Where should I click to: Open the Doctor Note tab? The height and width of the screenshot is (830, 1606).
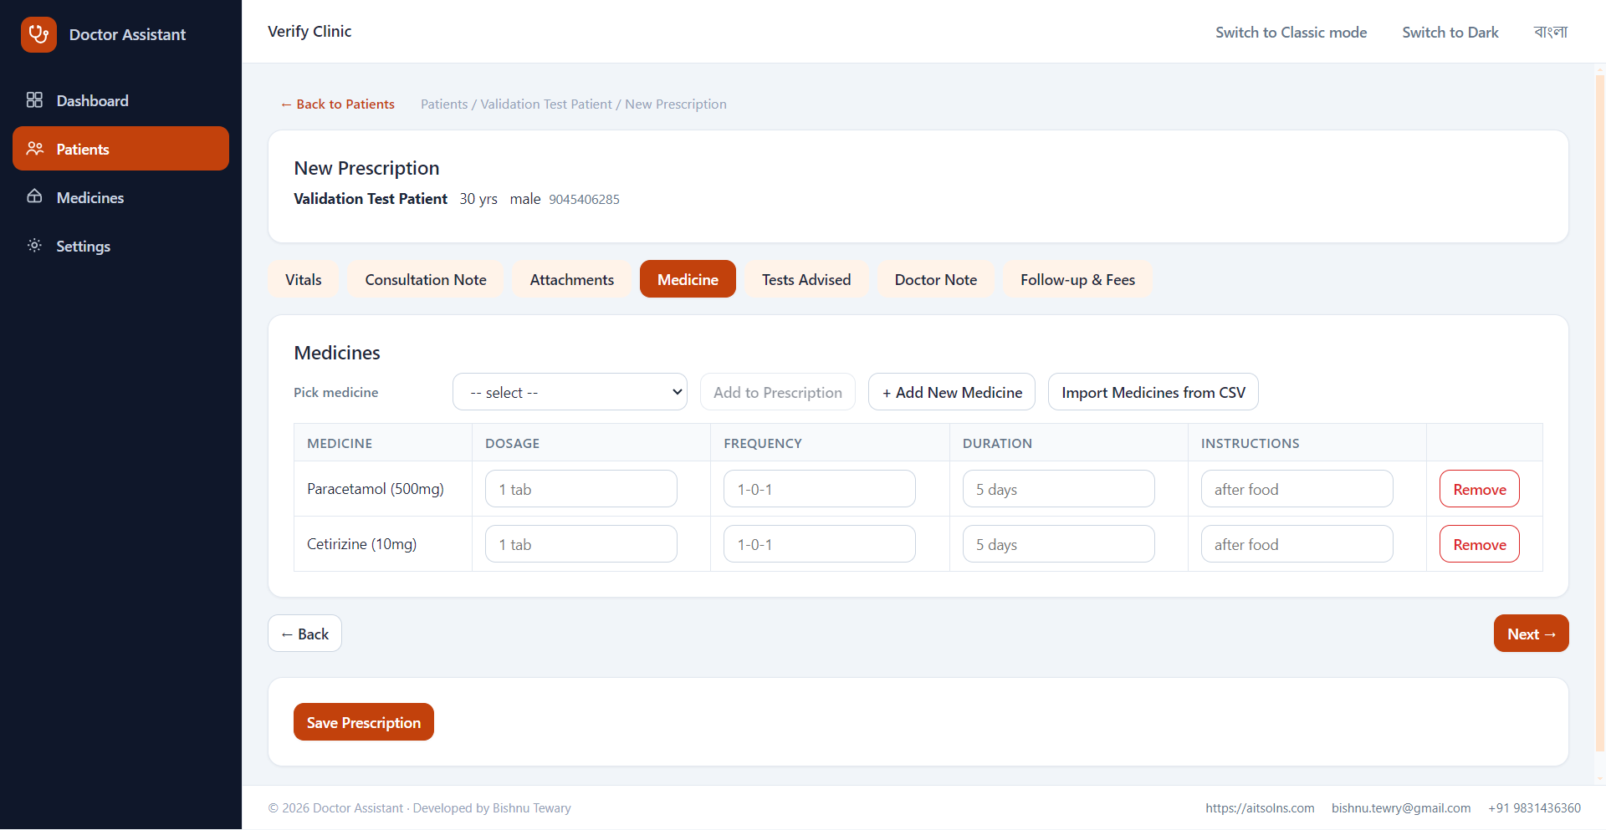point(936,279)
